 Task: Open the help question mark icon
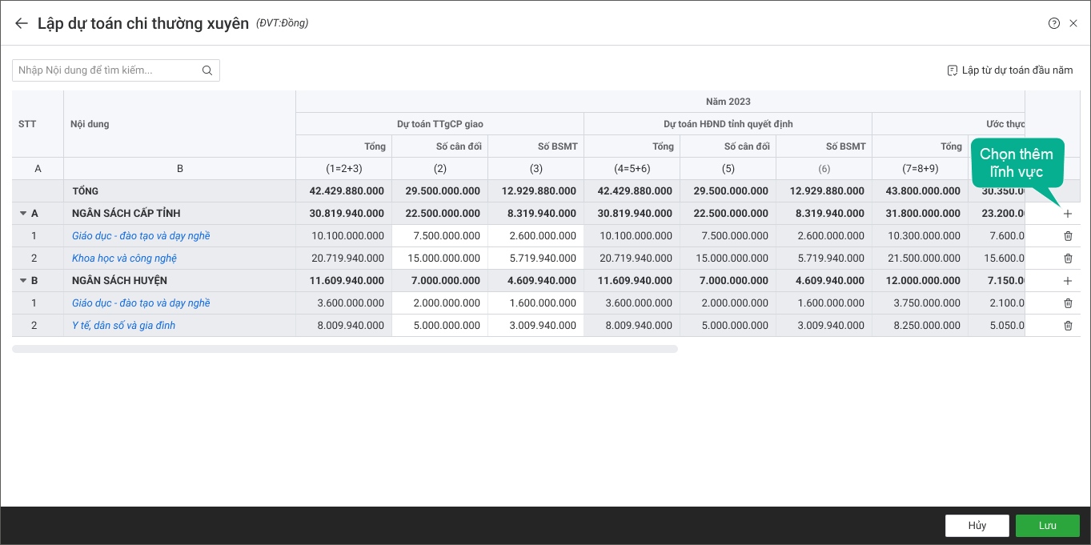click(1053, 23)
